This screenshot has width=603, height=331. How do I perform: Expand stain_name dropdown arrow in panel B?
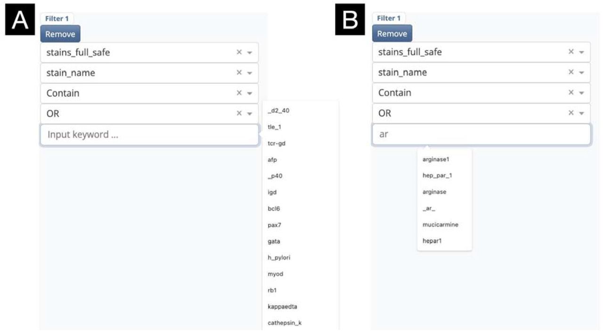(582, 73)
